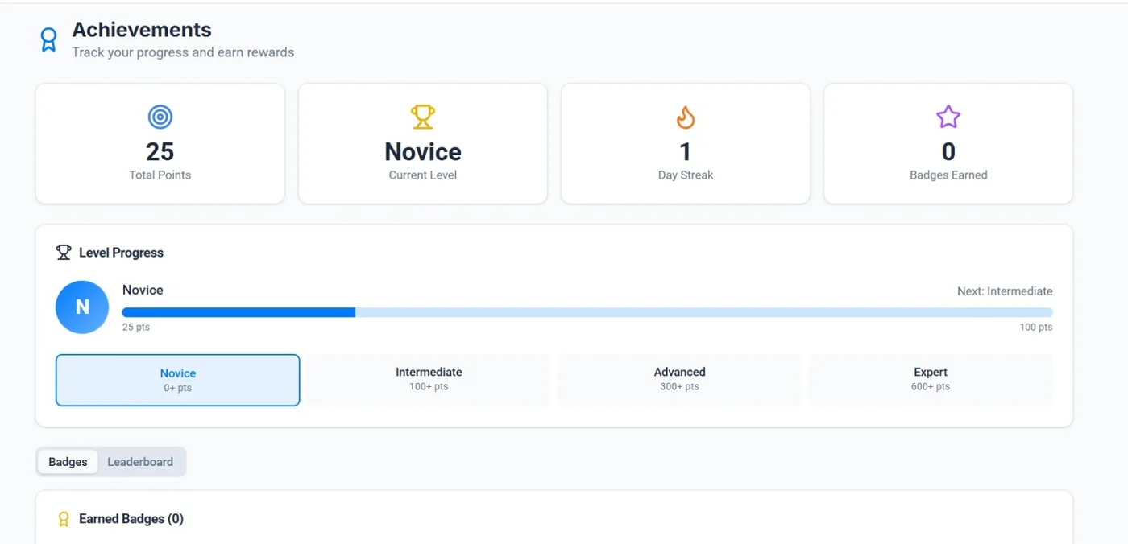
Task: Click the 25 total points value
Action: 160,151
